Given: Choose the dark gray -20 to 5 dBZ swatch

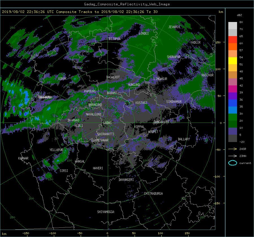Looking at the screenshot, I should click(x=233, y=138).
